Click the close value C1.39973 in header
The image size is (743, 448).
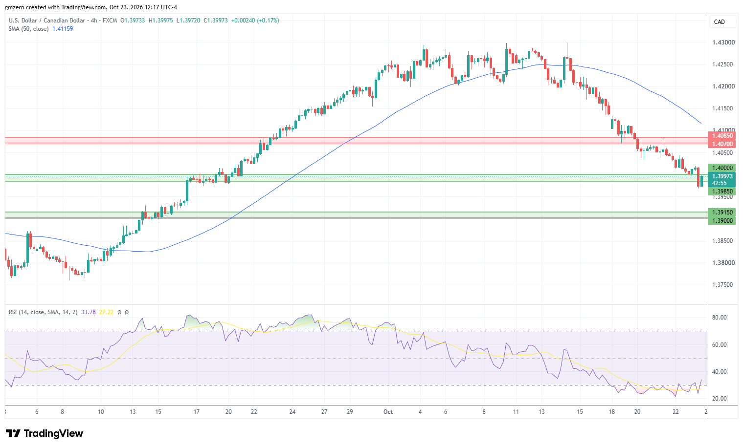click(x=216, y=21)
